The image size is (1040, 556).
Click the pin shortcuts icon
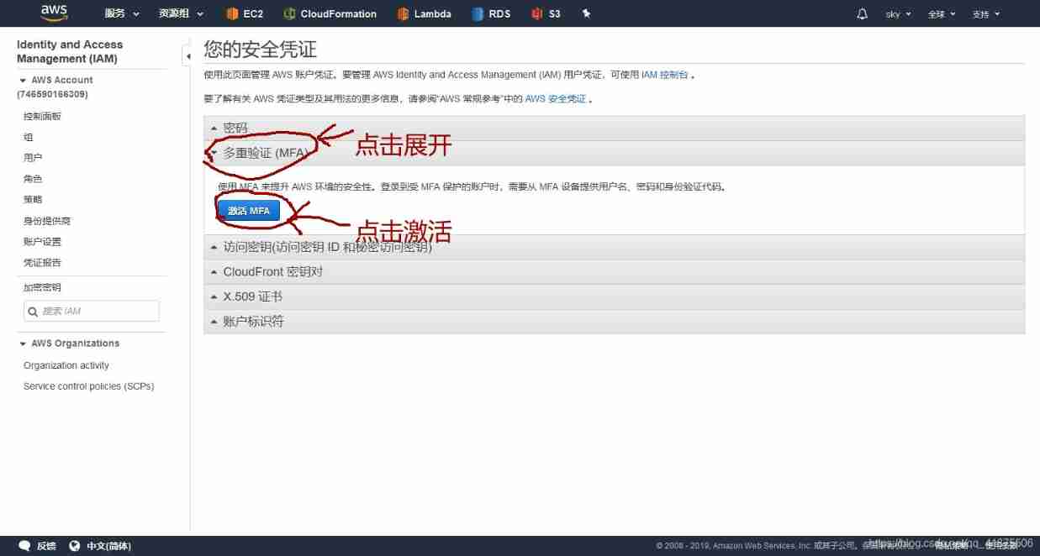coord(587,14)
